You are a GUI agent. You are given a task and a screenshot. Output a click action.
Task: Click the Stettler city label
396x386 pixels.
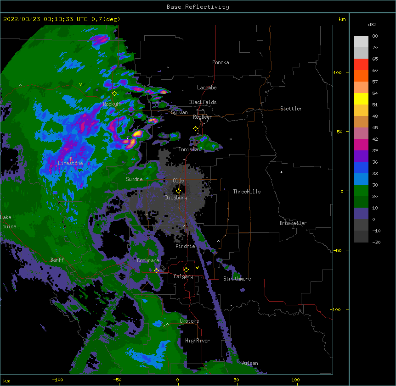tap(291, 109)
